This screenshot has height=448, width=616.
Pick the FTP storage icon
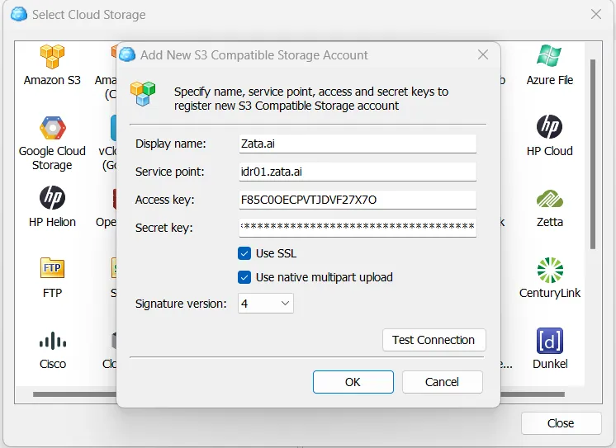[52, 268]
